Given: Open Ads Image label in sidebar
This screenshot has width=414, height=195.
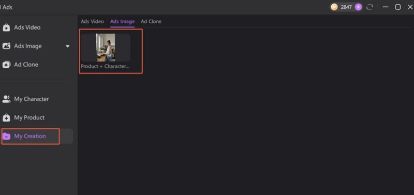Looking at the screenshot, I should click(28, 46).
